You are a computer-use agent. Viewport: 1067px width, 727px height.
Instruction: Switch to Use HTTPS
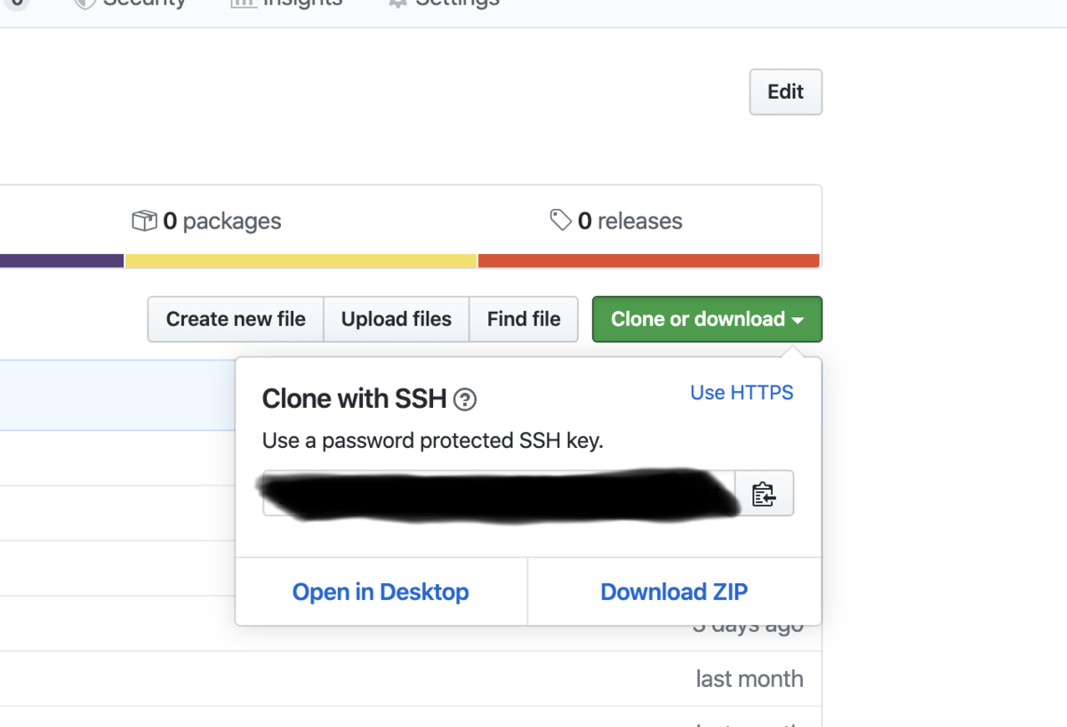pyautogui.click(x=742, y=393)
